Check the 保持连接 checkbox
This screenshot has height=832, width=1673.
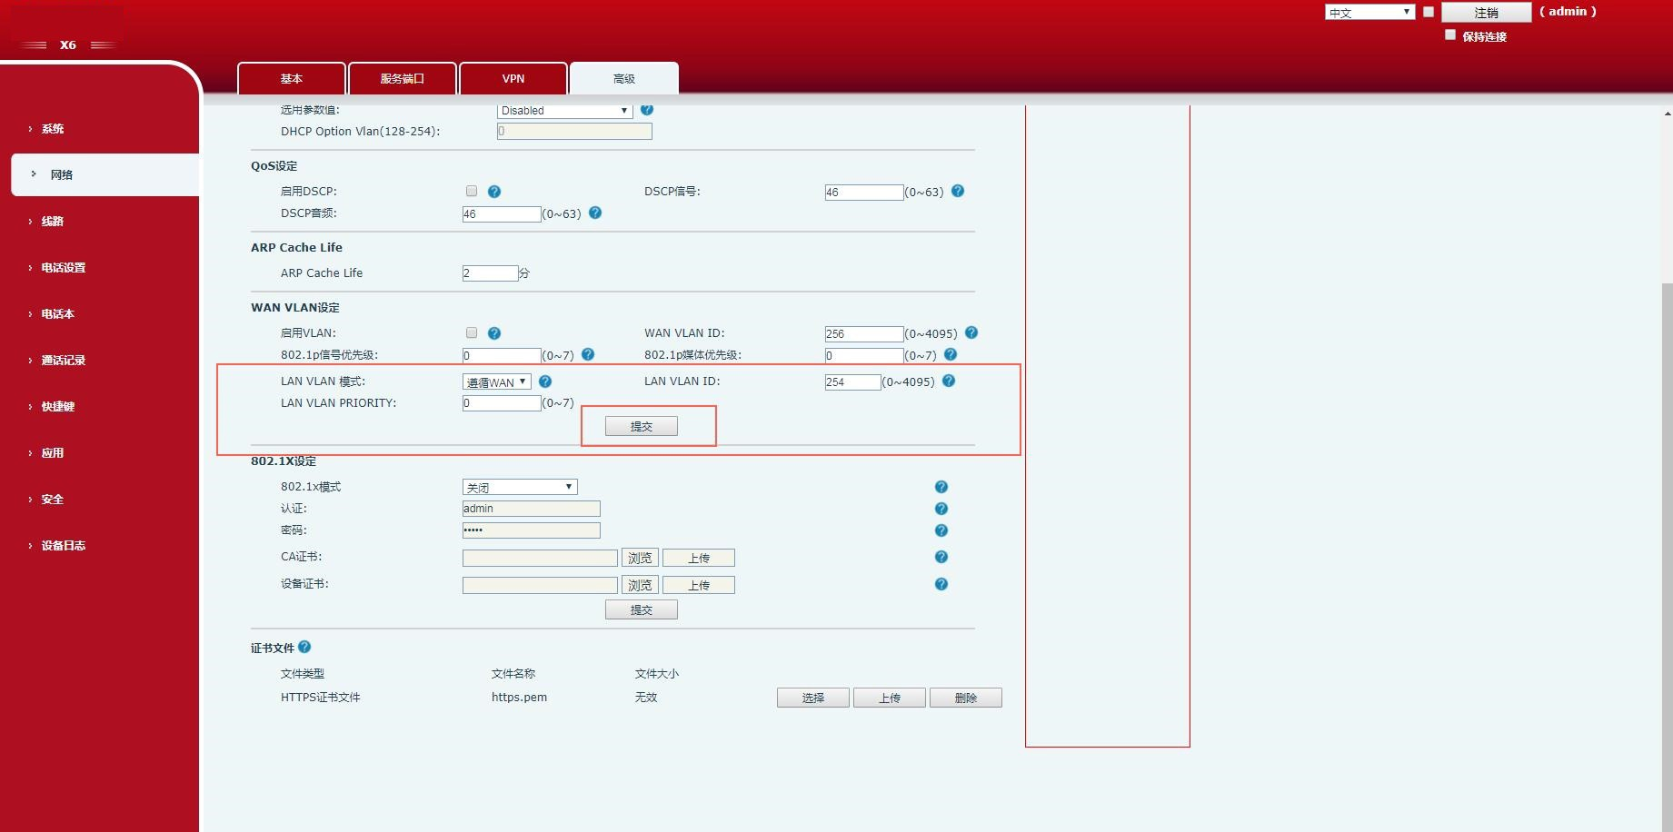tap(1450, 34)
